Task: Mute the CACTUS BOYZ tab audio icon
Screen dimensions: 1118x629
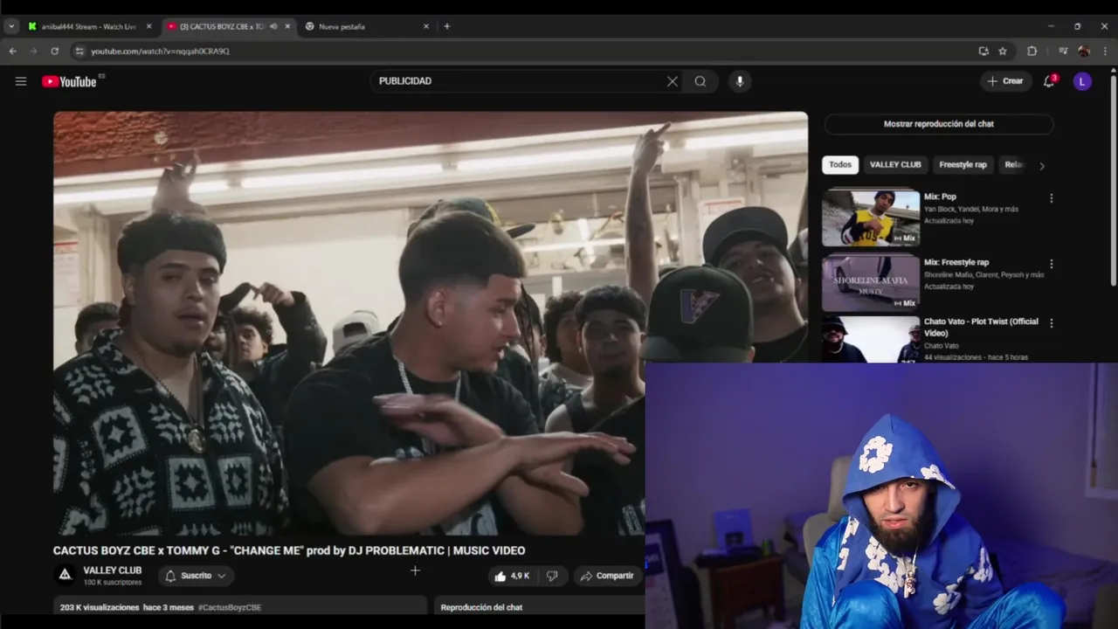Action: 273,26
